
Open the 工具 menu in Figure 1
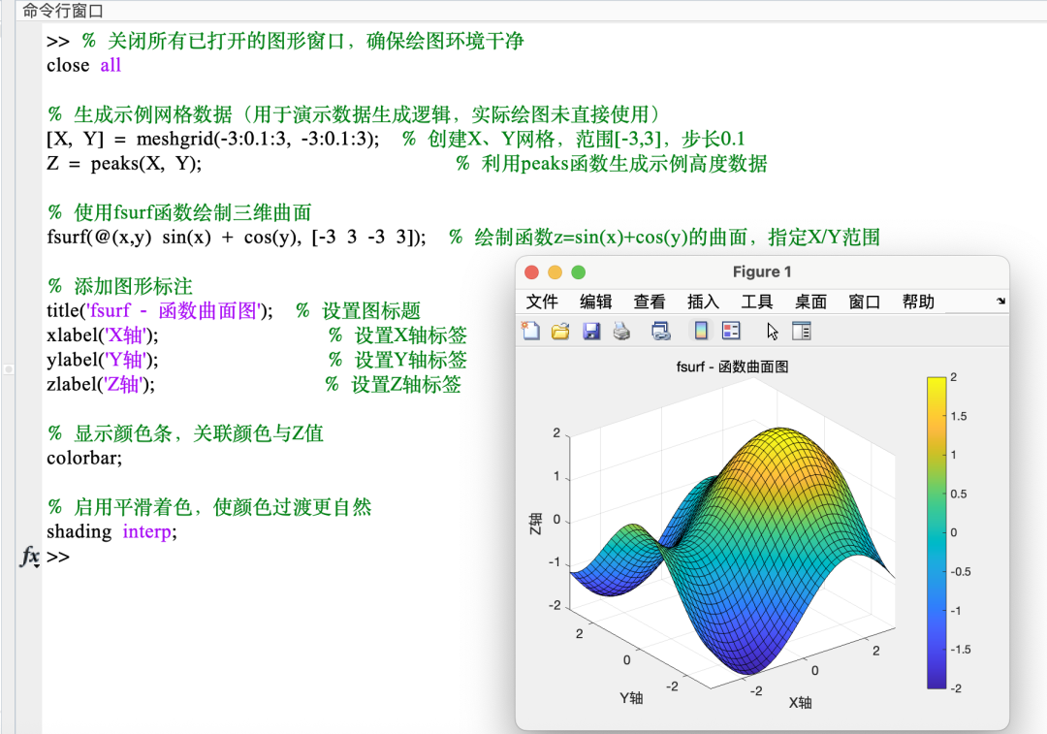(756, 302)
